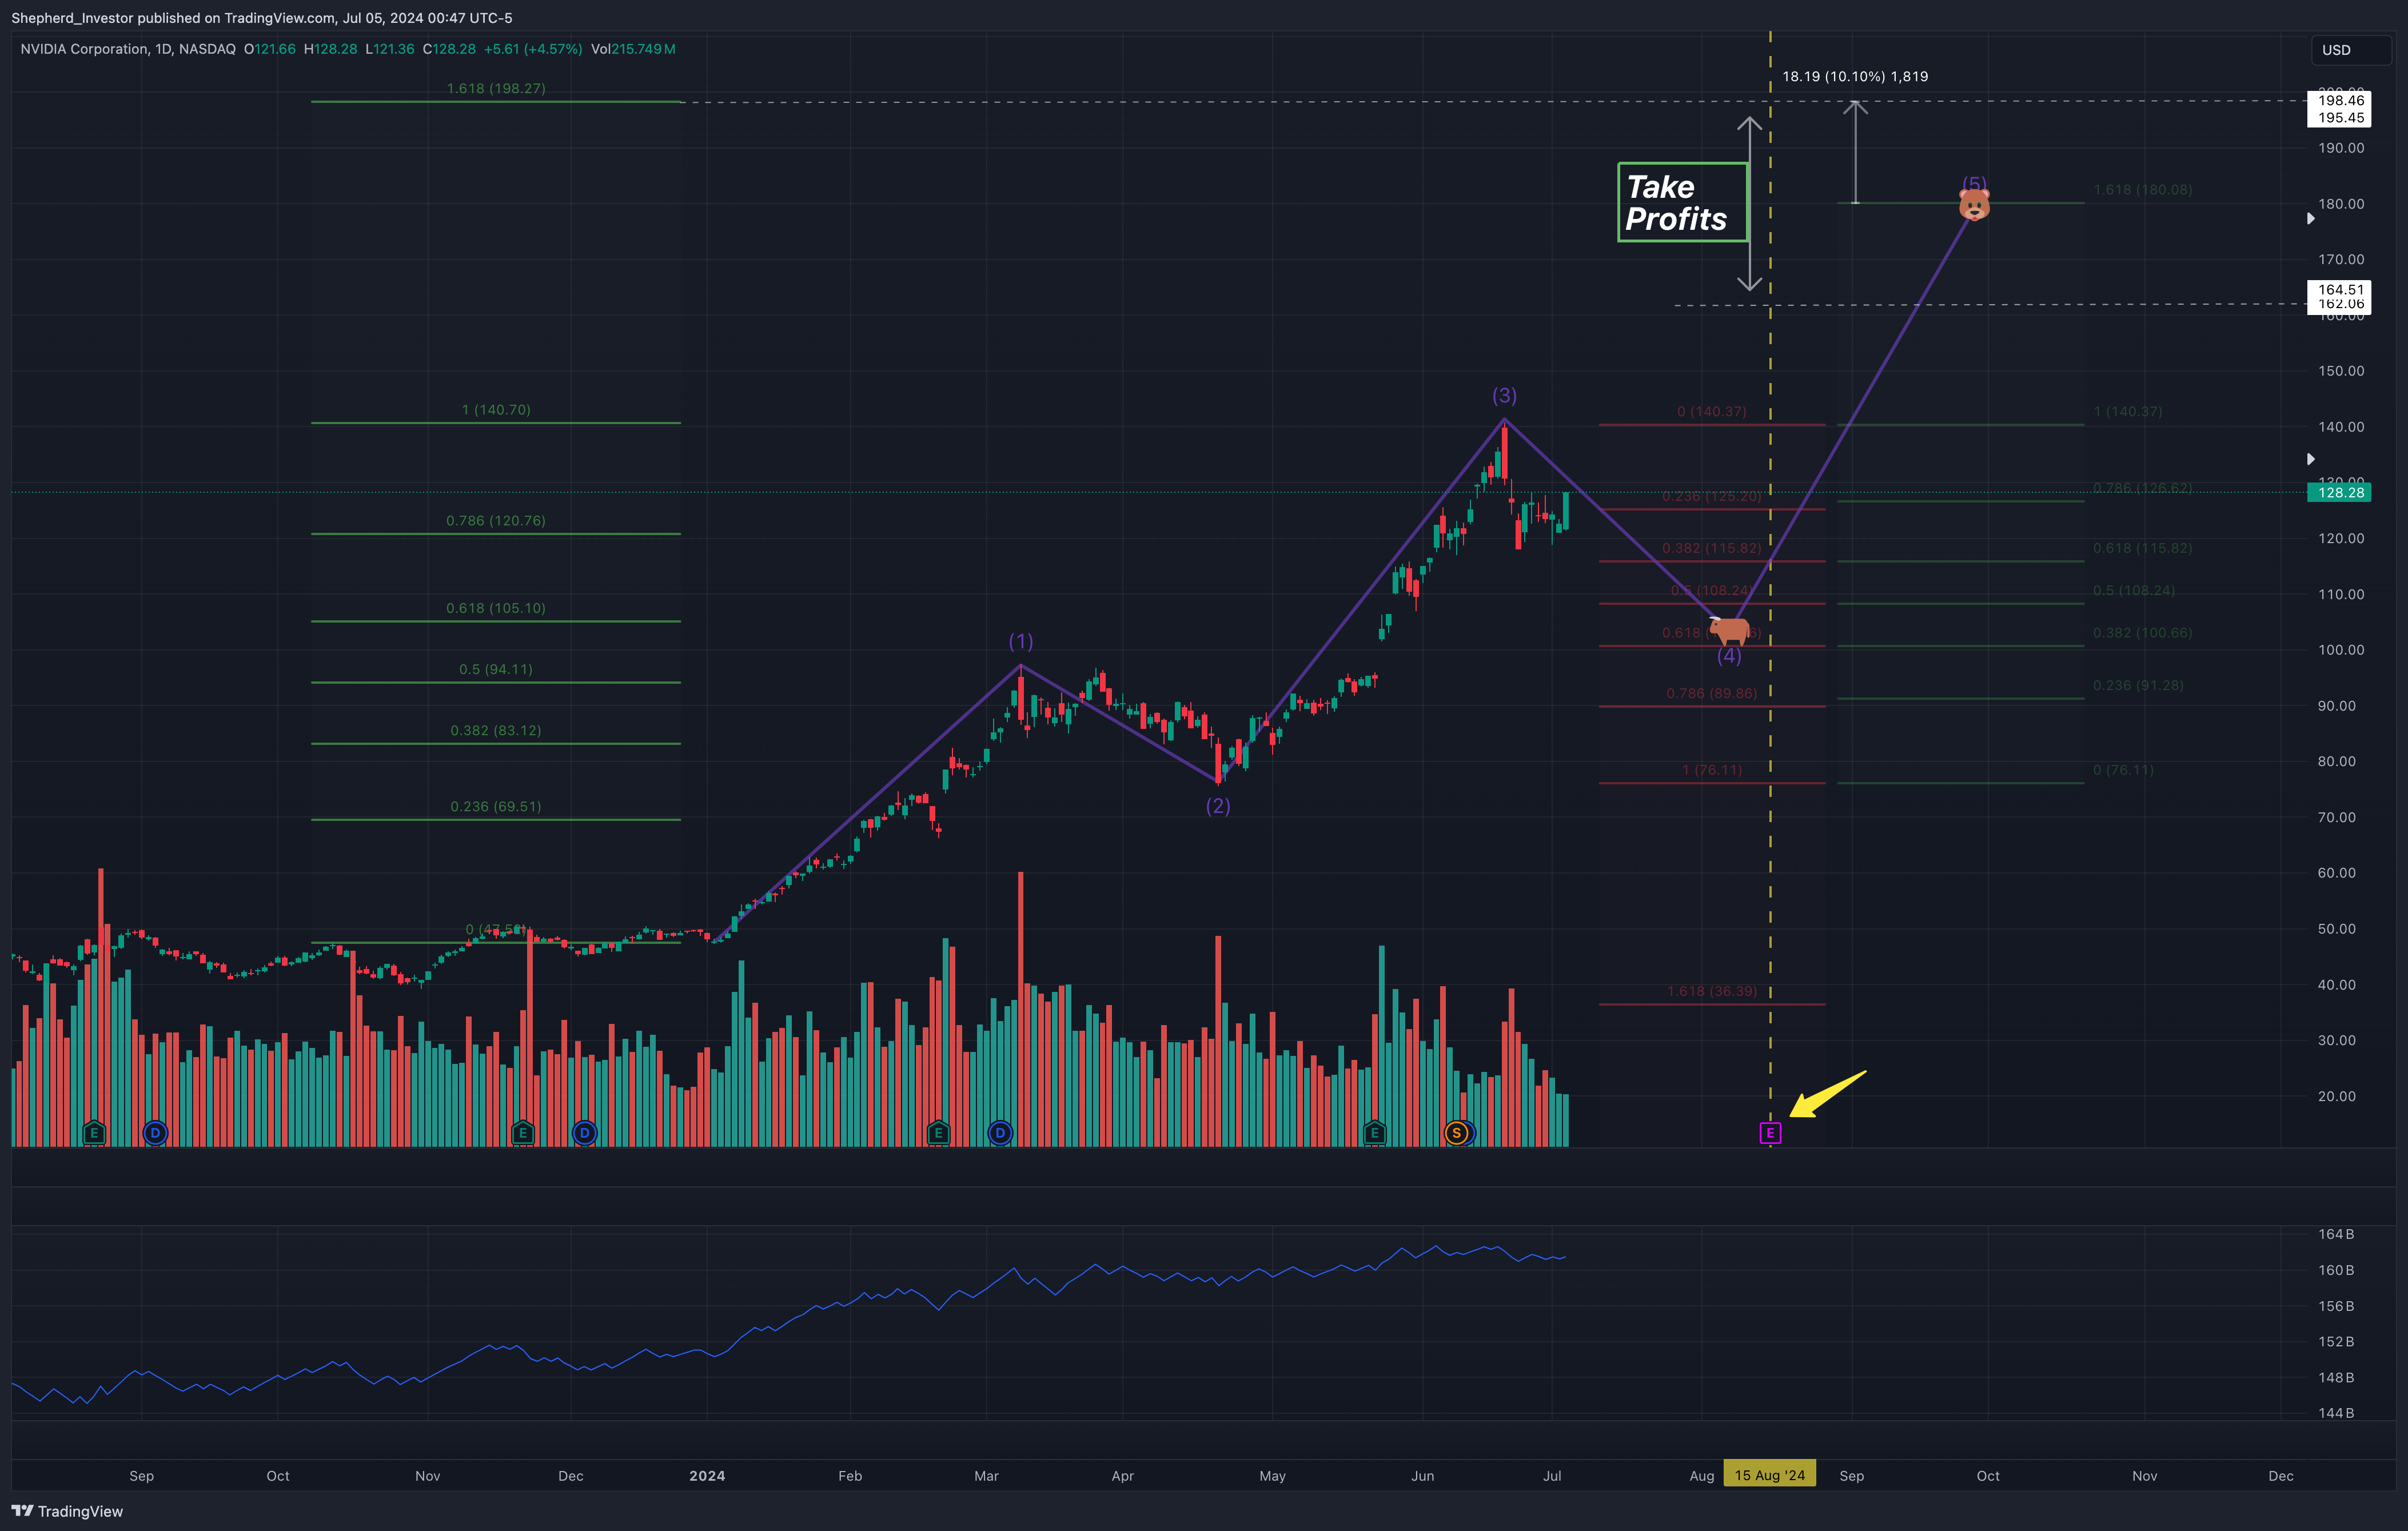Select the wave (4) label

click(x=1729, y=656)
